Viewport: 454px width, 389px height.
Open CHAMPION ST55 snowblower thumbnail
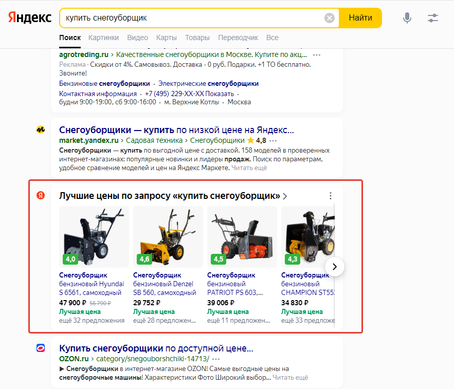tap(308, 237)
